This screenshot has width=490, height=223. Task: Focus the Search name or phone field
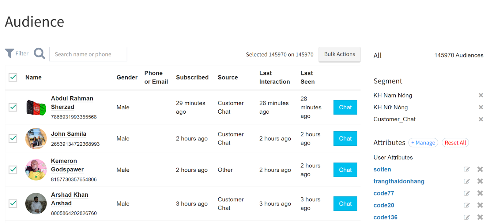pyautogui.click(x=88, y=54)
